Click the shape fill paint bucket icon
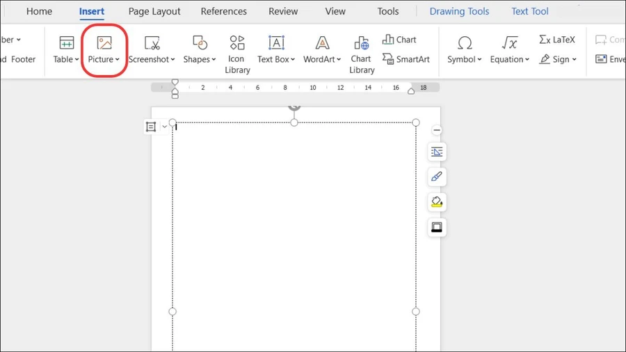626x352 pixels. pos(437,202)
